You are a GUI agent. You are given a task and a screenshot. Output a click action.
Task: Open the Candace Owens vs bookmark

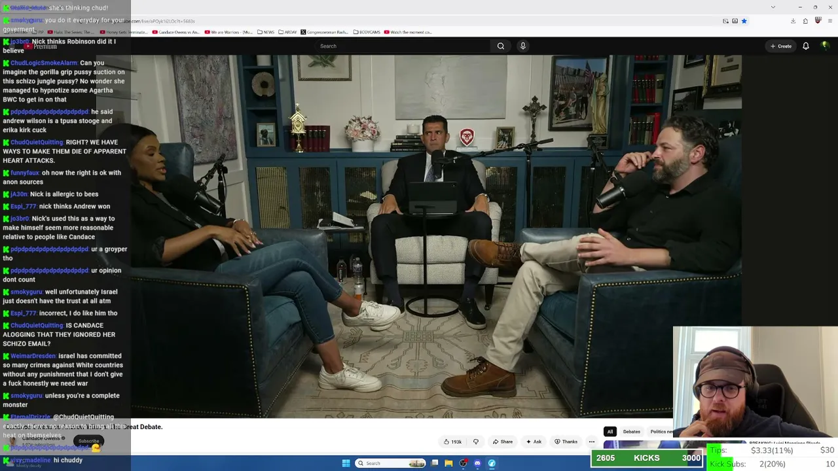176,32
